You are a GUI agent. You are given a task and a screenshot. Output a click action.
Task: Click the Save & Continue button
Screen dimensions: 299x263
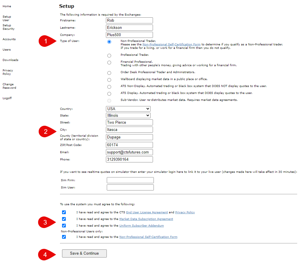point(84,253)
